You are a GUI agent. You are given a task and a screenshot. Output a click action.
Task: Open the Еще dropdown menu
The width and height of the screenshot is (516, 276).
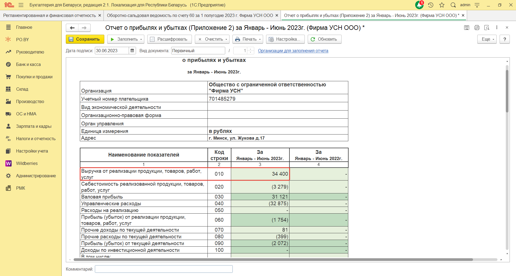tap(487, 39)
